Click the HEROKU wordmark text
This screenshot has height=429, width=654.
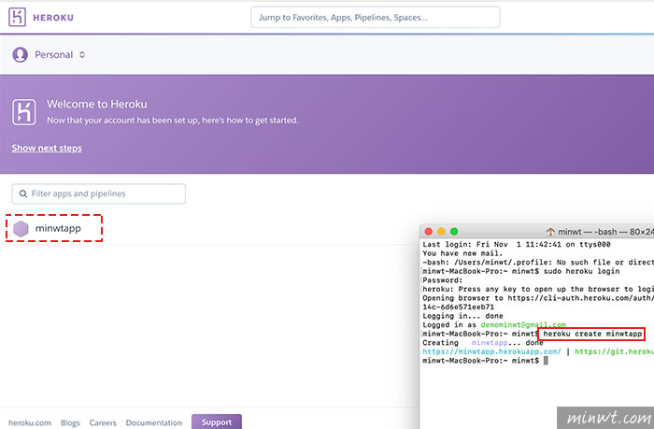53,18
